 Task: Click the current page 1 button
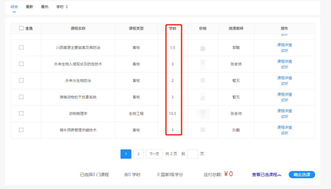[126, 154]
